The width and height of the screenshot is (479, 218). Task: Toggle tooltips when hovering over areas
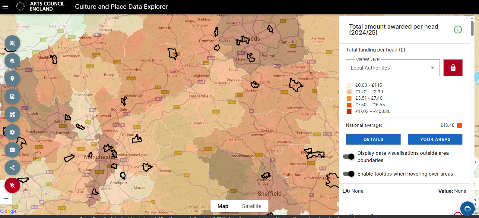[349, 174]
